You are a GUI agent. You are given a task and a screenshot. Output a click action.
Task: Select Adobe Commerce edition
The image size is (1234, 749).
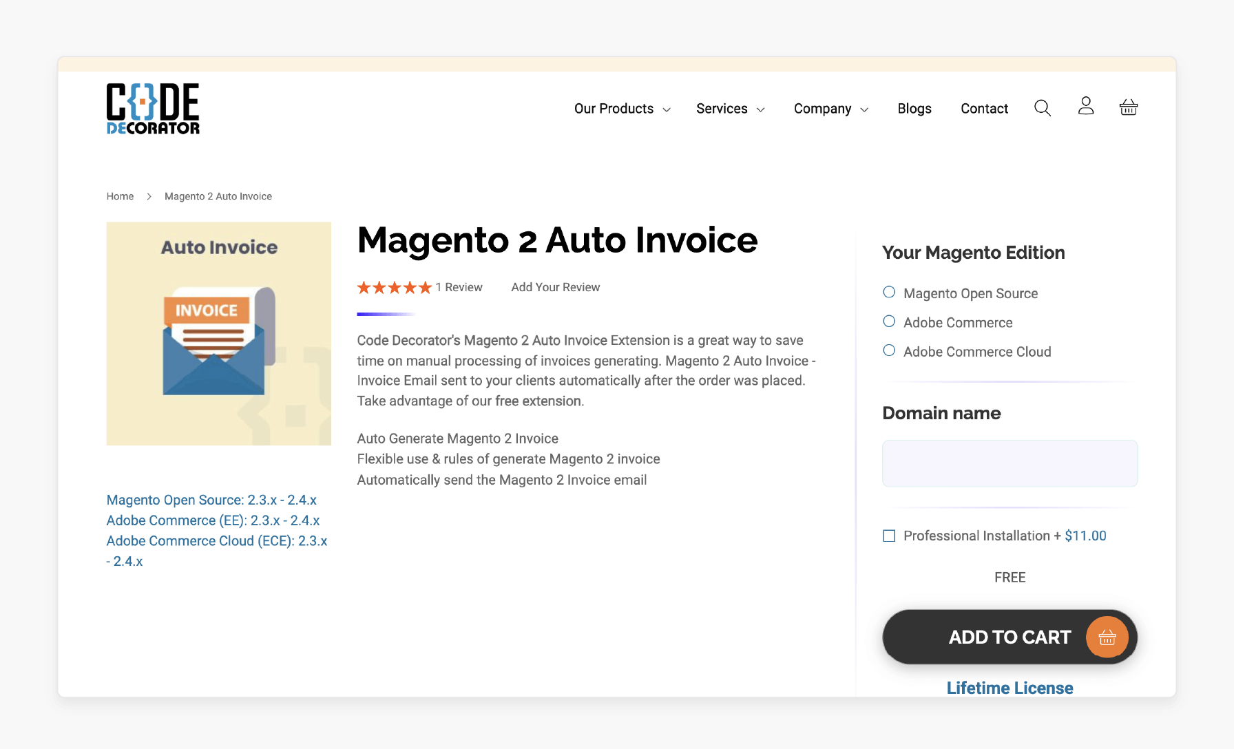(x=889, y=321)
